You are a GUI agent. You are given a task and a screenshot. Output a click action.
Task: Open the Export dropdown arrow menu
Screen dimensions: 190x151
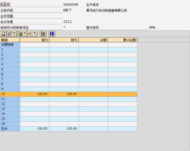click(x=25, y=34)
